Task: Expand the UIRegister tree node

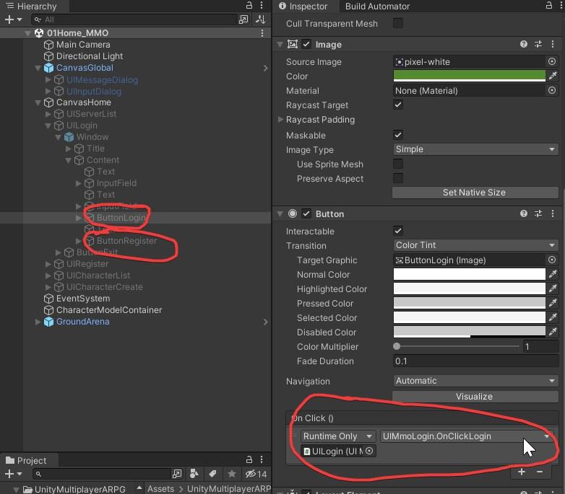Action: pyautogui.click(x=48, y=264)
